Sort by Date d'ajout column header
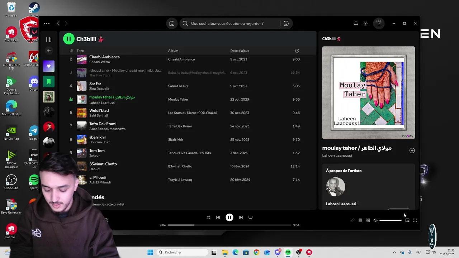This screenshot has width=459, height=258. 240,51
